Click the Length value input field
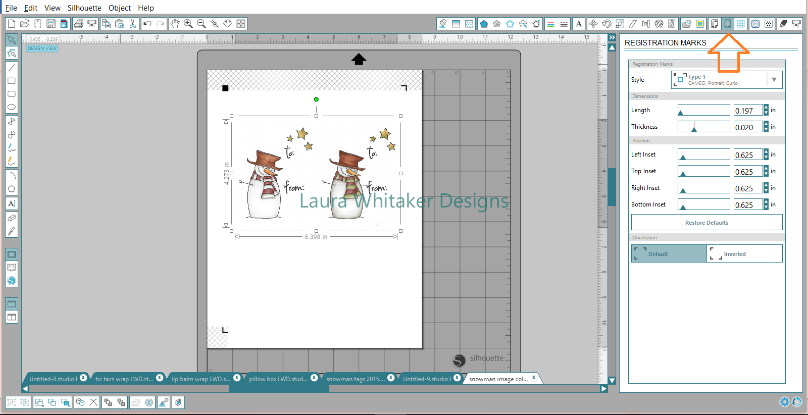This screenshot has height=415, width=808. (x=748, y=110)
